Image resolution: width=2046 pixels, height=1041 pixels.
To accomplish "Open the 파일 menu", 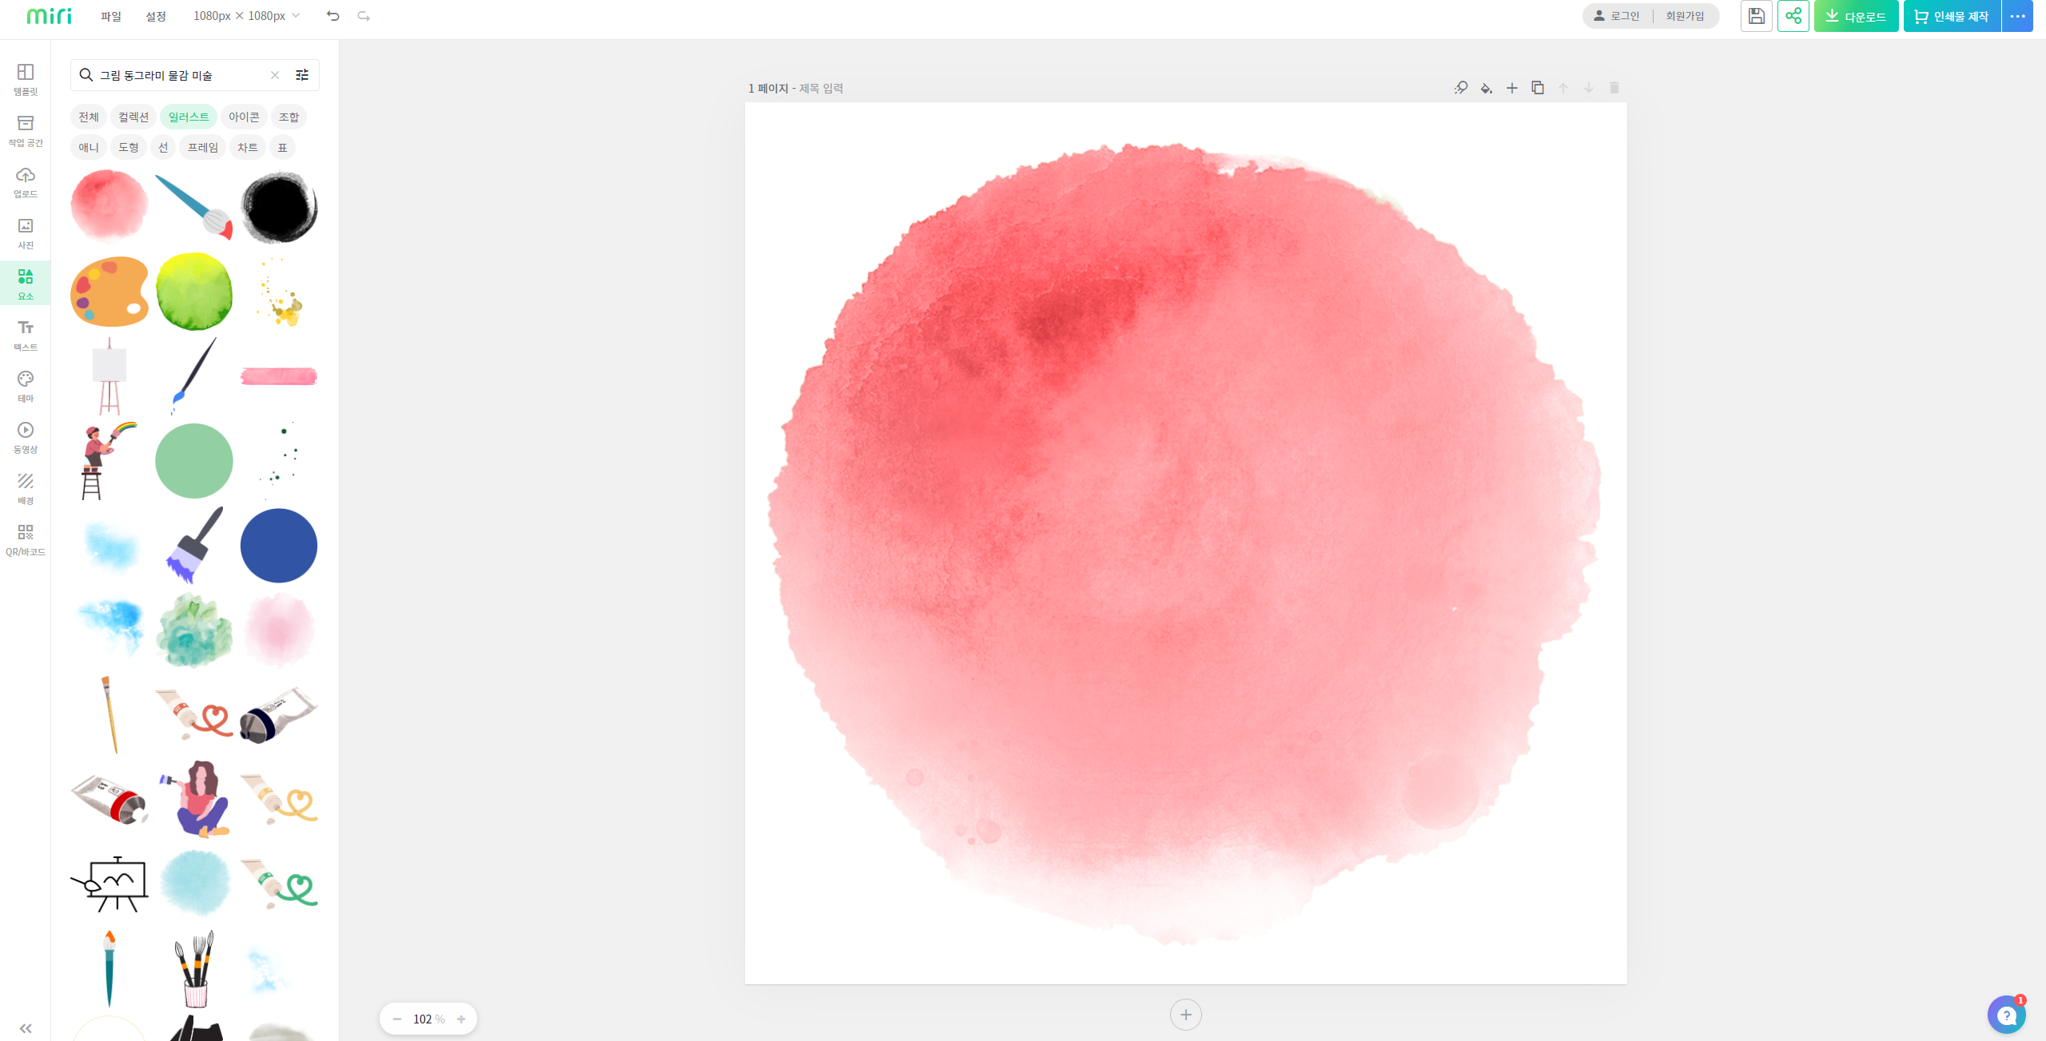I will (111, 16).
